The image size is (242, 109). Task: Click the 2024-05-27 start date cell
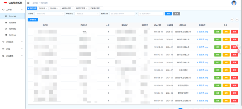point(158,78)
